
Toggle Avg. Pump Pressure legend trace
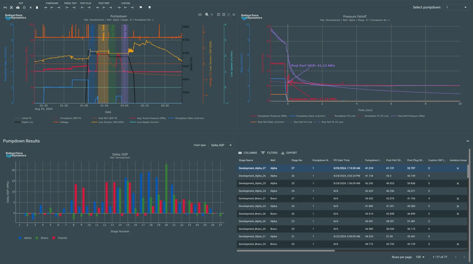148,118
